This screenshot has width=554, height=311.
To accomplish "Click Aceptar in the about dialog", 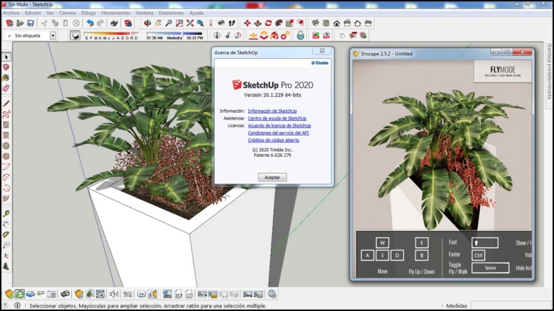I will tap(272, 177).
